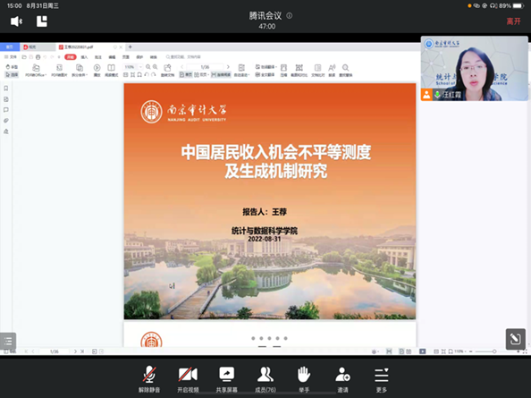Open the side list panel button
This screenshot has height=398, width=531.
coord(8,341)
